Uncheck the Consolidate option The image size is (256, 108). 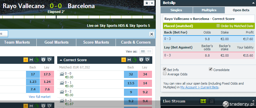(211, 69)
